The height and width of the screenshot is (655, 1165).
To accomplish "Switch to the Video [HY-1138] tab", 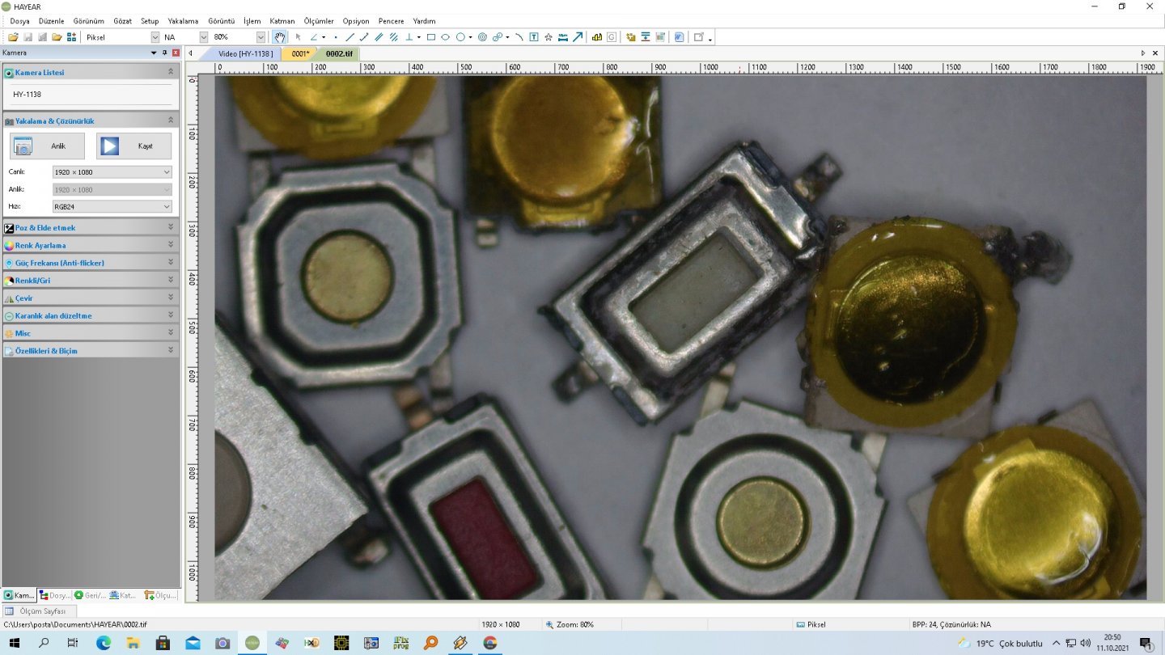I will coord(246,53).
